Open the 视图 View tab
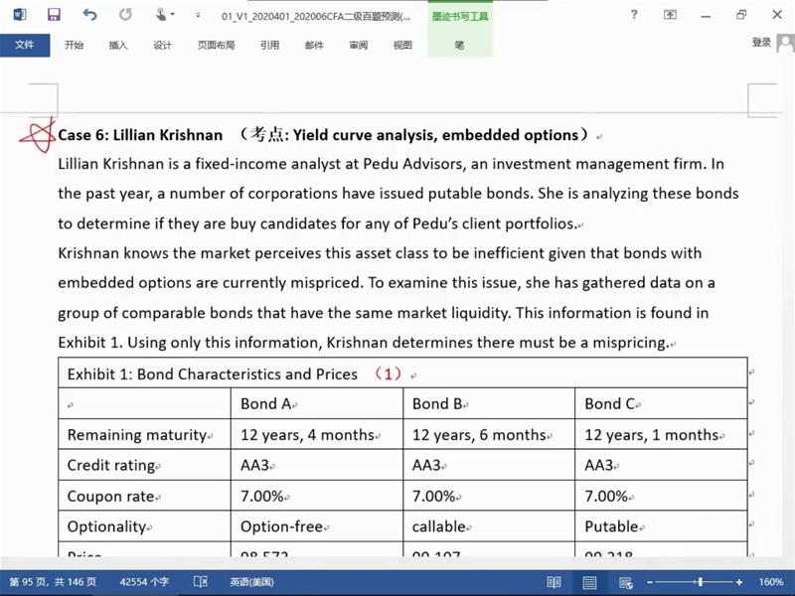This screenshot has height=596, width=795. 402,45
